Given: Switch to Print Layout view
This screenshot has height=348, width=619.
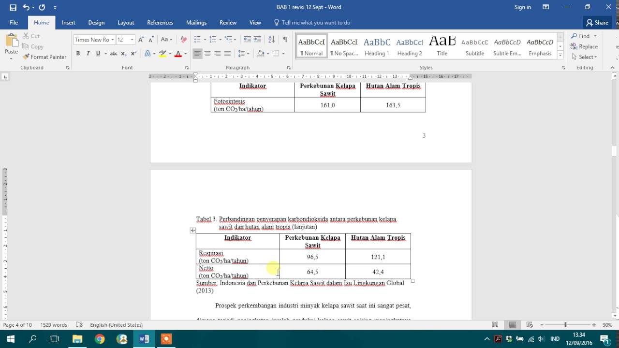Looking at the screenshot, I should coord(512,325).
